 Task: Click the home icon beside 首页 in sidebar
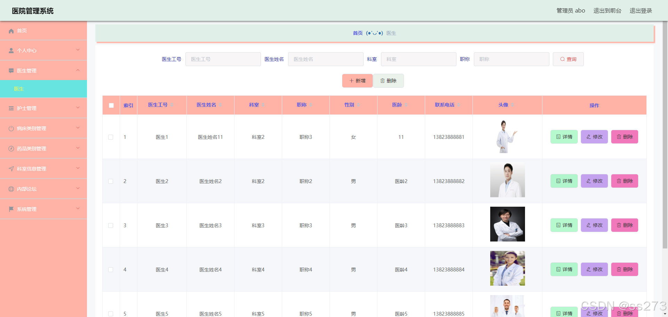pos(11,31)
